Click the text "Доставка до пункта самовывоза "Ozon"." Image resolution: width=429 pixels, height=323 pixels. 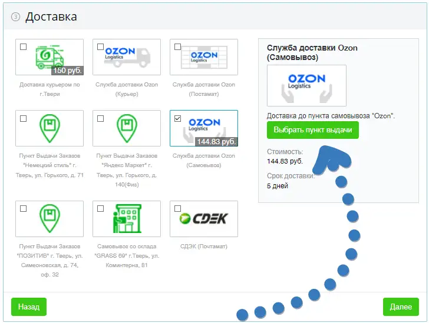click(331, 116)
